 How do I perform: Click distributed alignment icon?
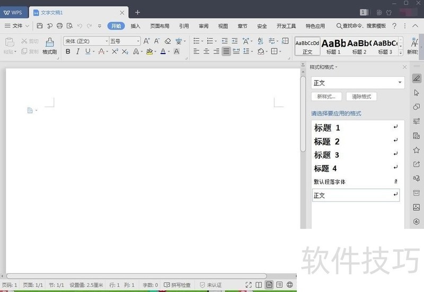point(236,51)
